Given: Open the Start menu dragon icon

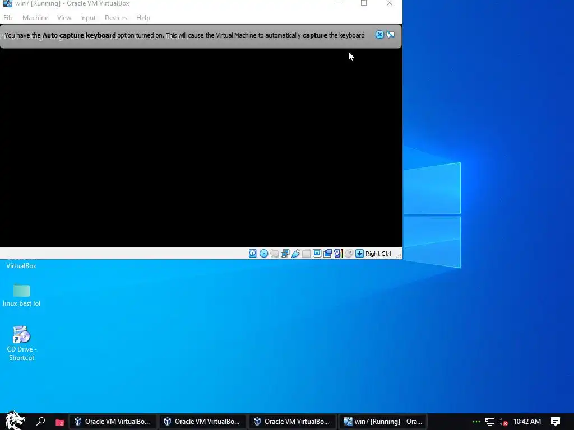Looking at the screenshot, I should click(15, 421).
